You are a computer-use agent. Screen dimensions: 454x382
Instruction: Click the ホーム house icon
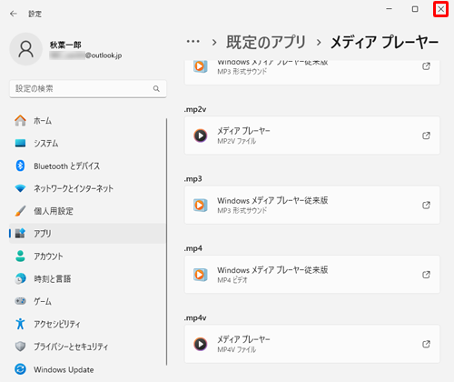tap(20, 120)
